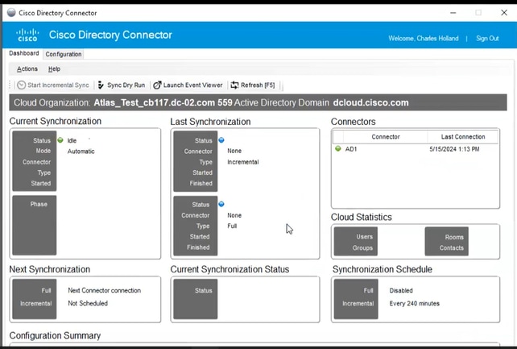Click the Connector column header
The width and height of the screenshot is (517, 349).
point(386,136)
